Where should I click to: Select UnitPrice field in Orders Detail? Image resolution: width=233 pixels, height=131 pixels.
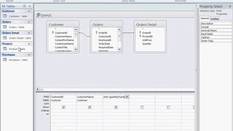147,40
